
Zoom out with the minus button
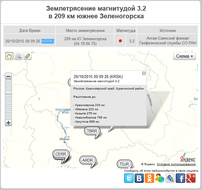pyautogui.click(x=9, y=77)
